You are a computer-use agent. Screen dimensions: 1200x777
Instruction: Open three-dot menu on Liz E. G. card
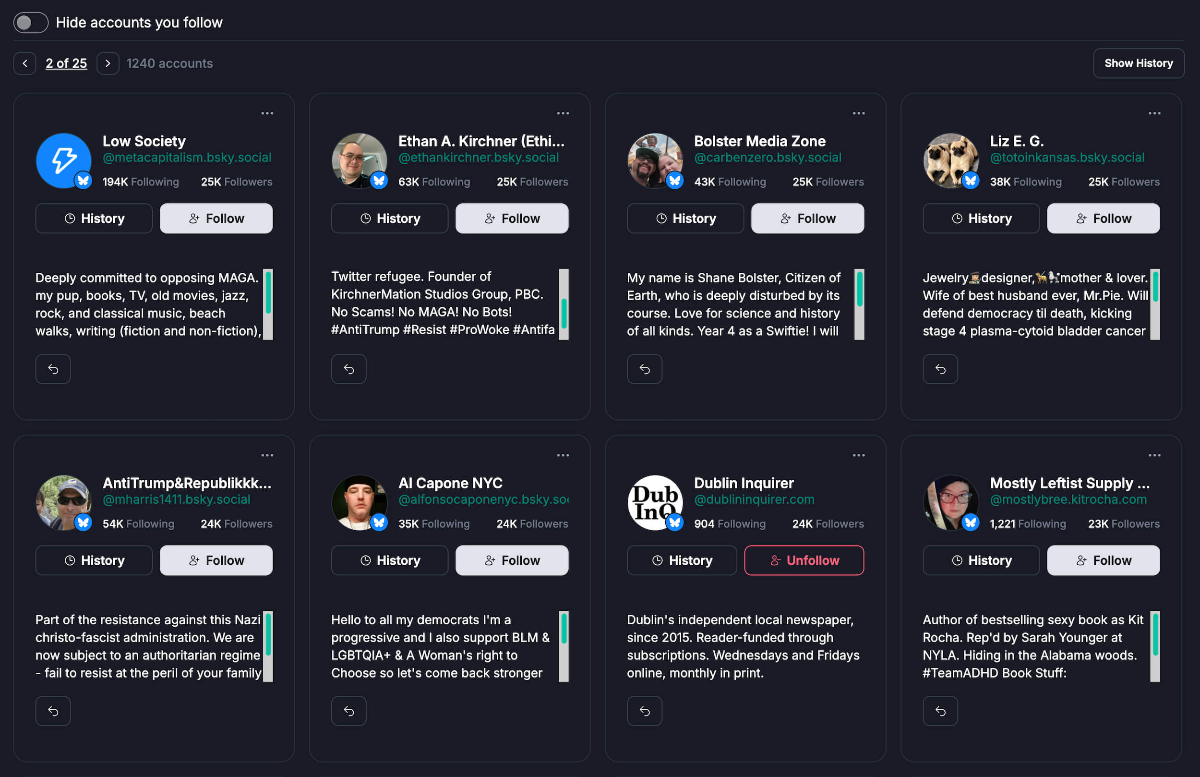coord(1154,113)
